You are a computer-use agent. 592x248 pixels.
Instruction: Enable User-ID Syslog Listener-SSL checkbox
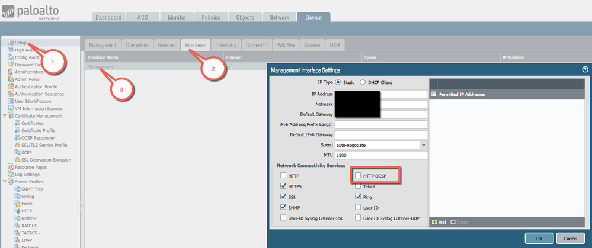(283, 218)
